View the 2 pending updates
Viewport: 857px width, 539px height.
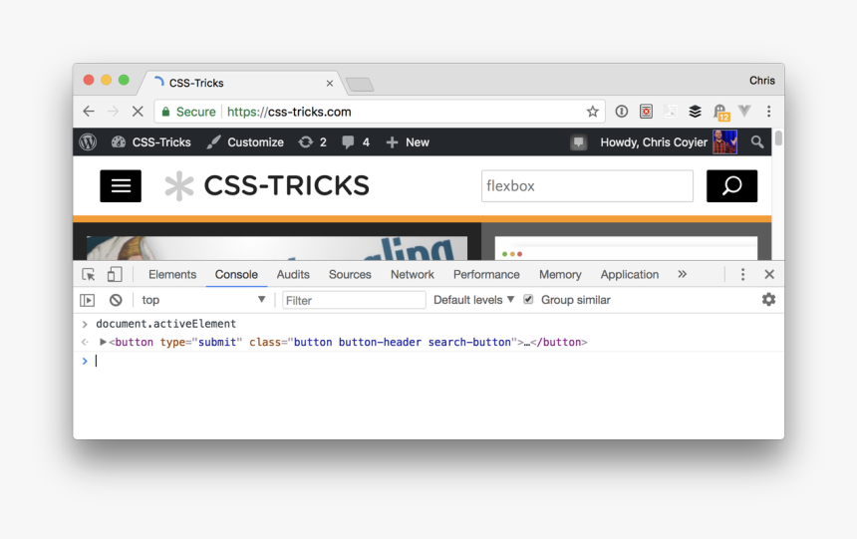click(313, 142)
